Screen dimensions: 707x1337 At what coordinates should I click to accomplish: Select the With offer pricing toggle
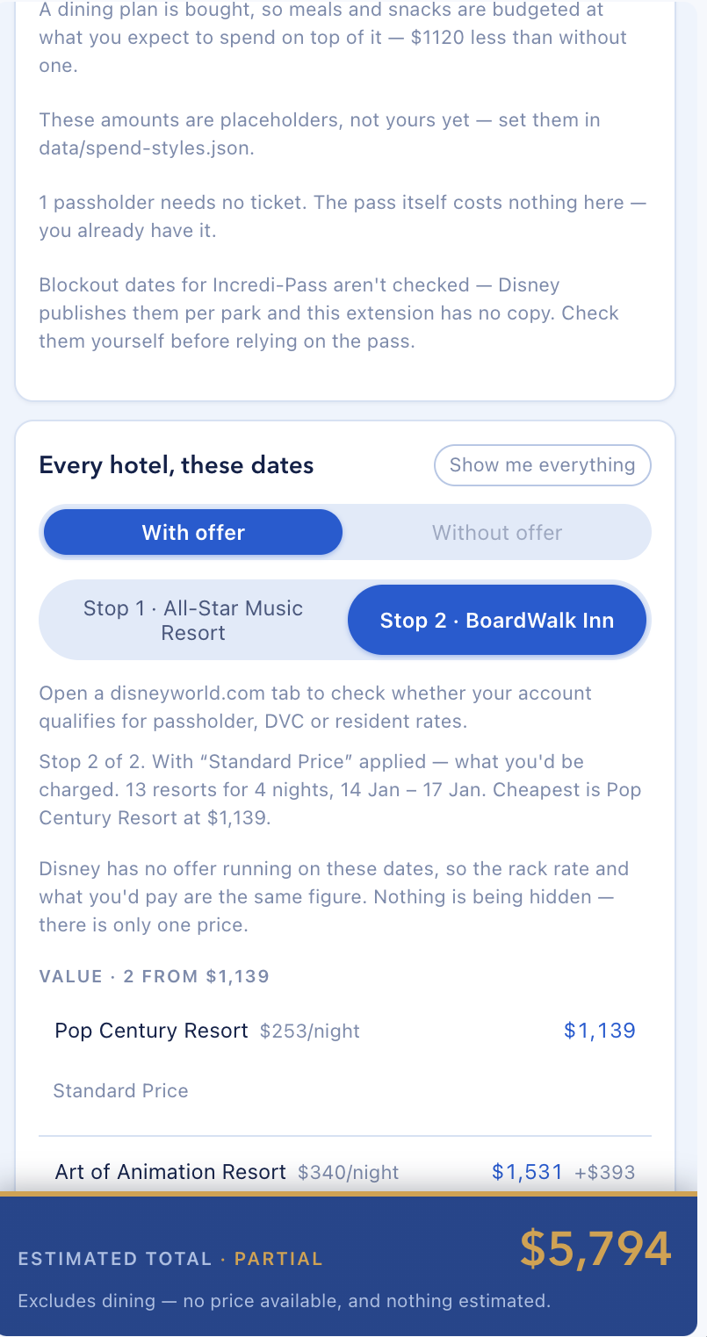193,532
